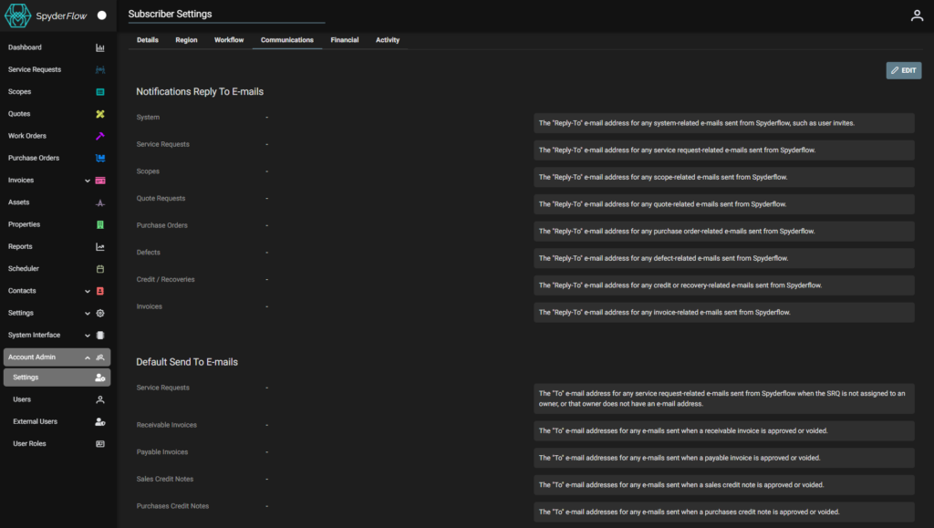
Task: Open the Workflow tab
Action: tap(229, 40)
